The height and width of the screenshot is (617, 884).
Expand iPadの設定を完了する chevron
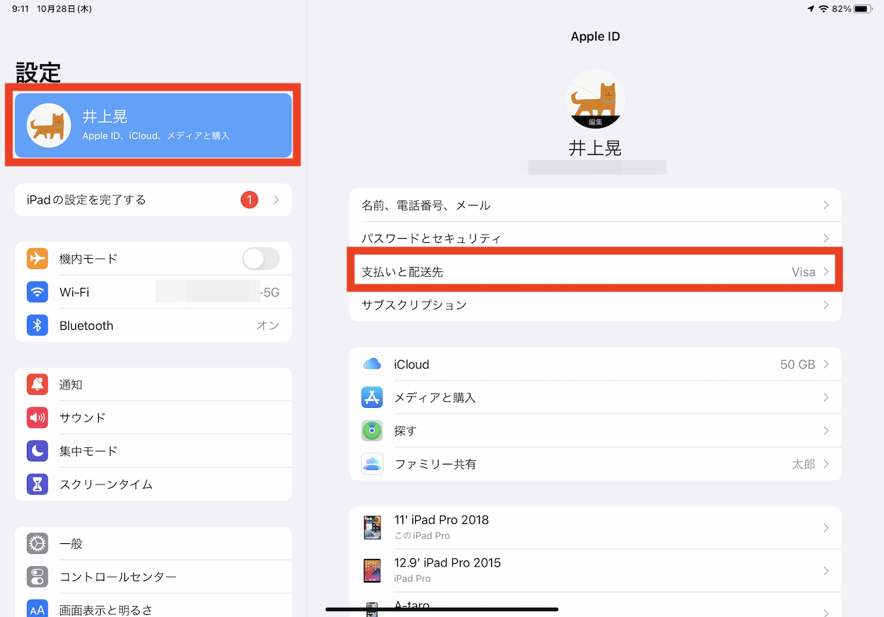tap(276, 200)
